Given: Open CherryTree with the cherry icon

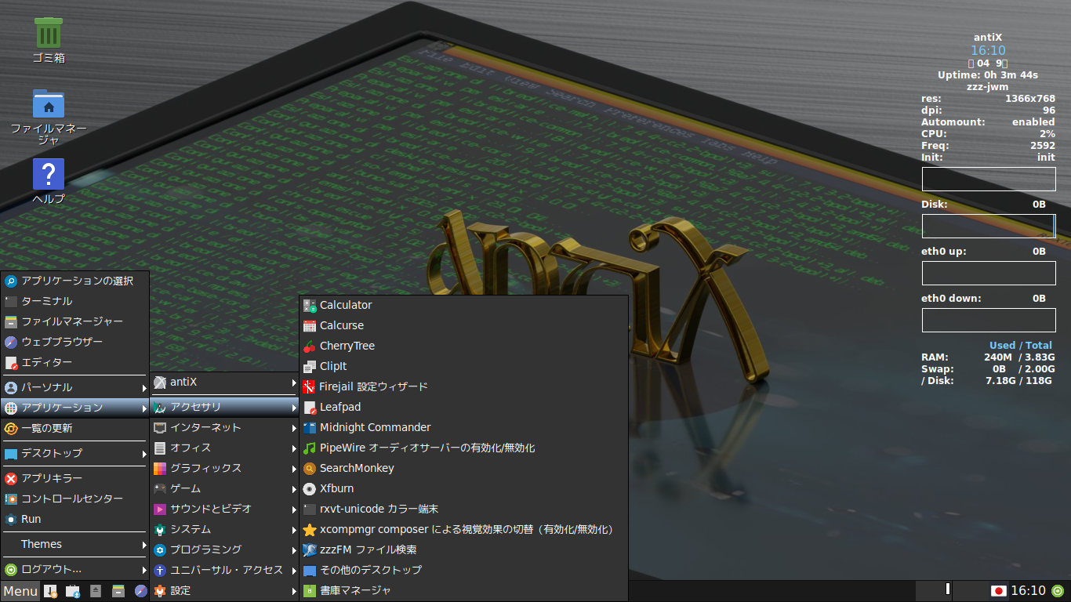Looking at the screenshot, I should pyautogui.click(x=463, y=346).
